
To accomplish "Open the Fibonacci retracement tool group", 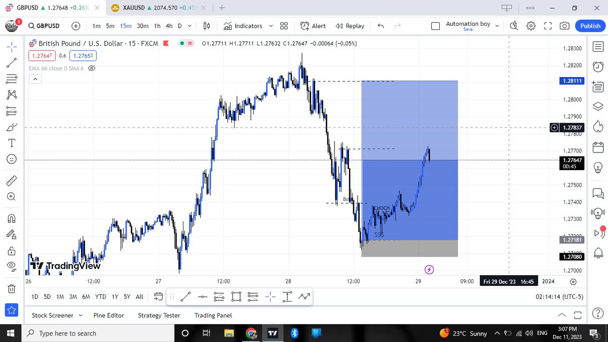I will [x=12, y=79].
